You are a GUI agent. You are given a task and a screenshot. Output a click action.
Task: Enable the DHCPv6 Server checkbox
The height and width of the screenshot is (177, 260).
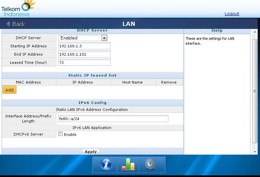(60, 134)
